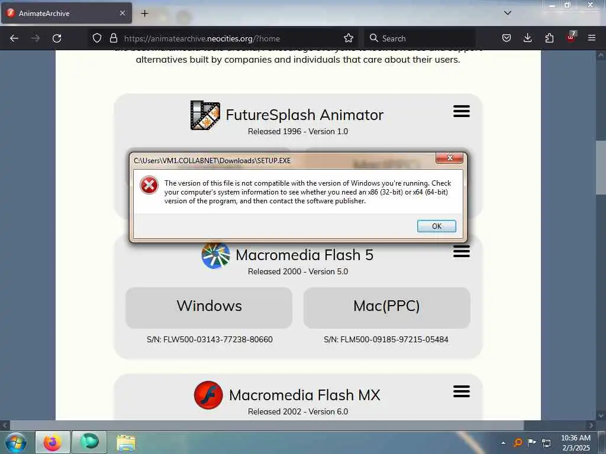Show hidden system tray icons
The image size is (606, 454).
click(x=503, y=443)
